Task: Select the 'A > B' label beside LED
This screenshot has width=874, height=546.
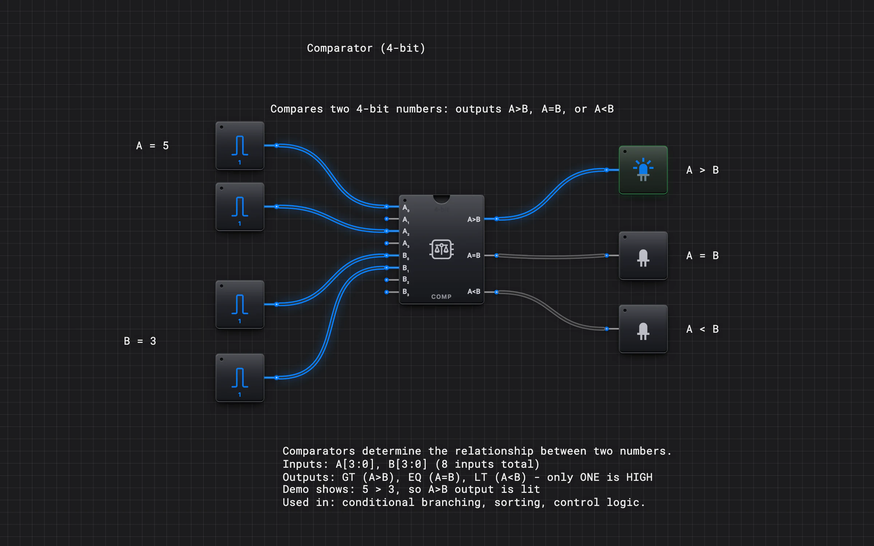Action: [702, 170]
